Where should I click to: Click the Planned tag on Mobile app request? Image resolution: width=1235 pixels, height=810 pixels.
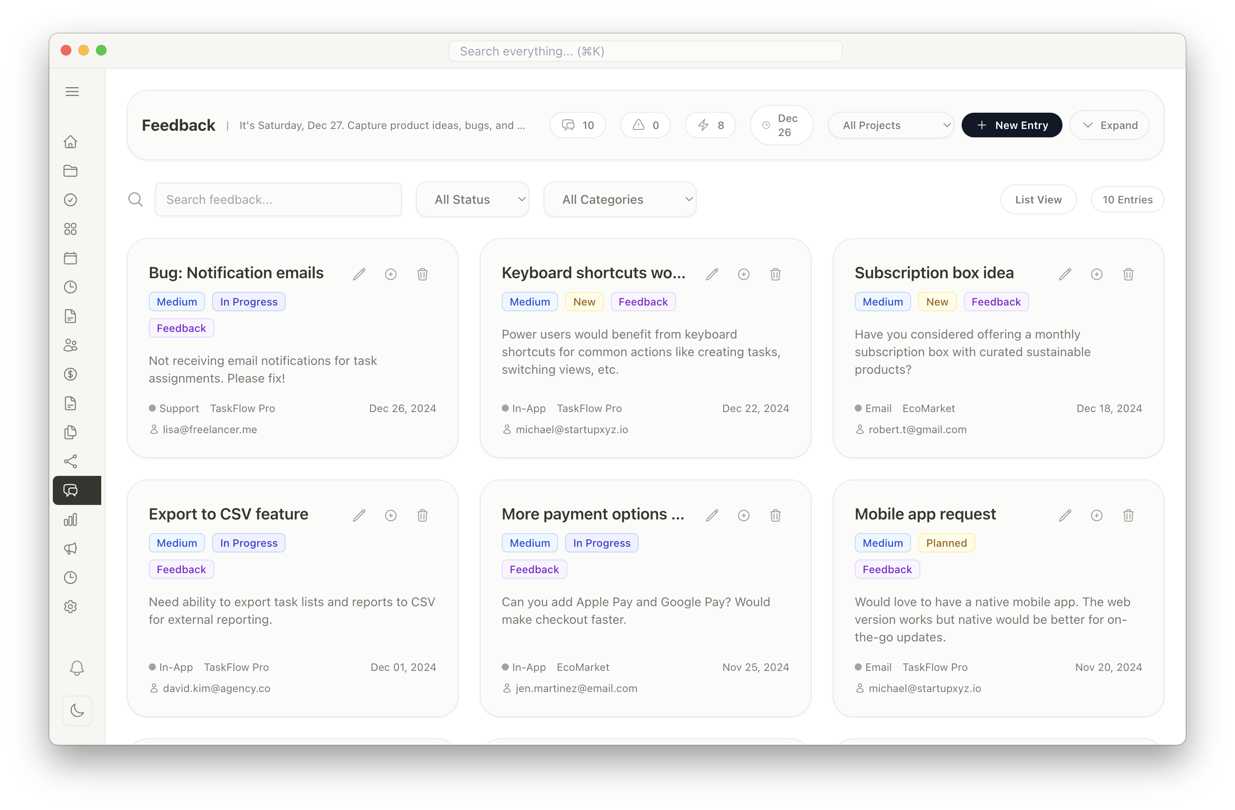(946, 543)
